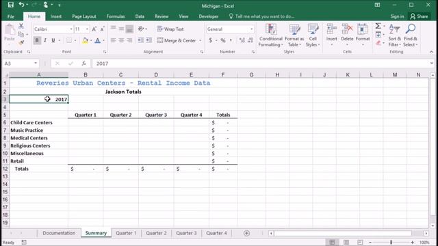Viewport: 438px width, 246px height.
Task: Switch to the Formulas tab
Action: click(x=116, y=16)
